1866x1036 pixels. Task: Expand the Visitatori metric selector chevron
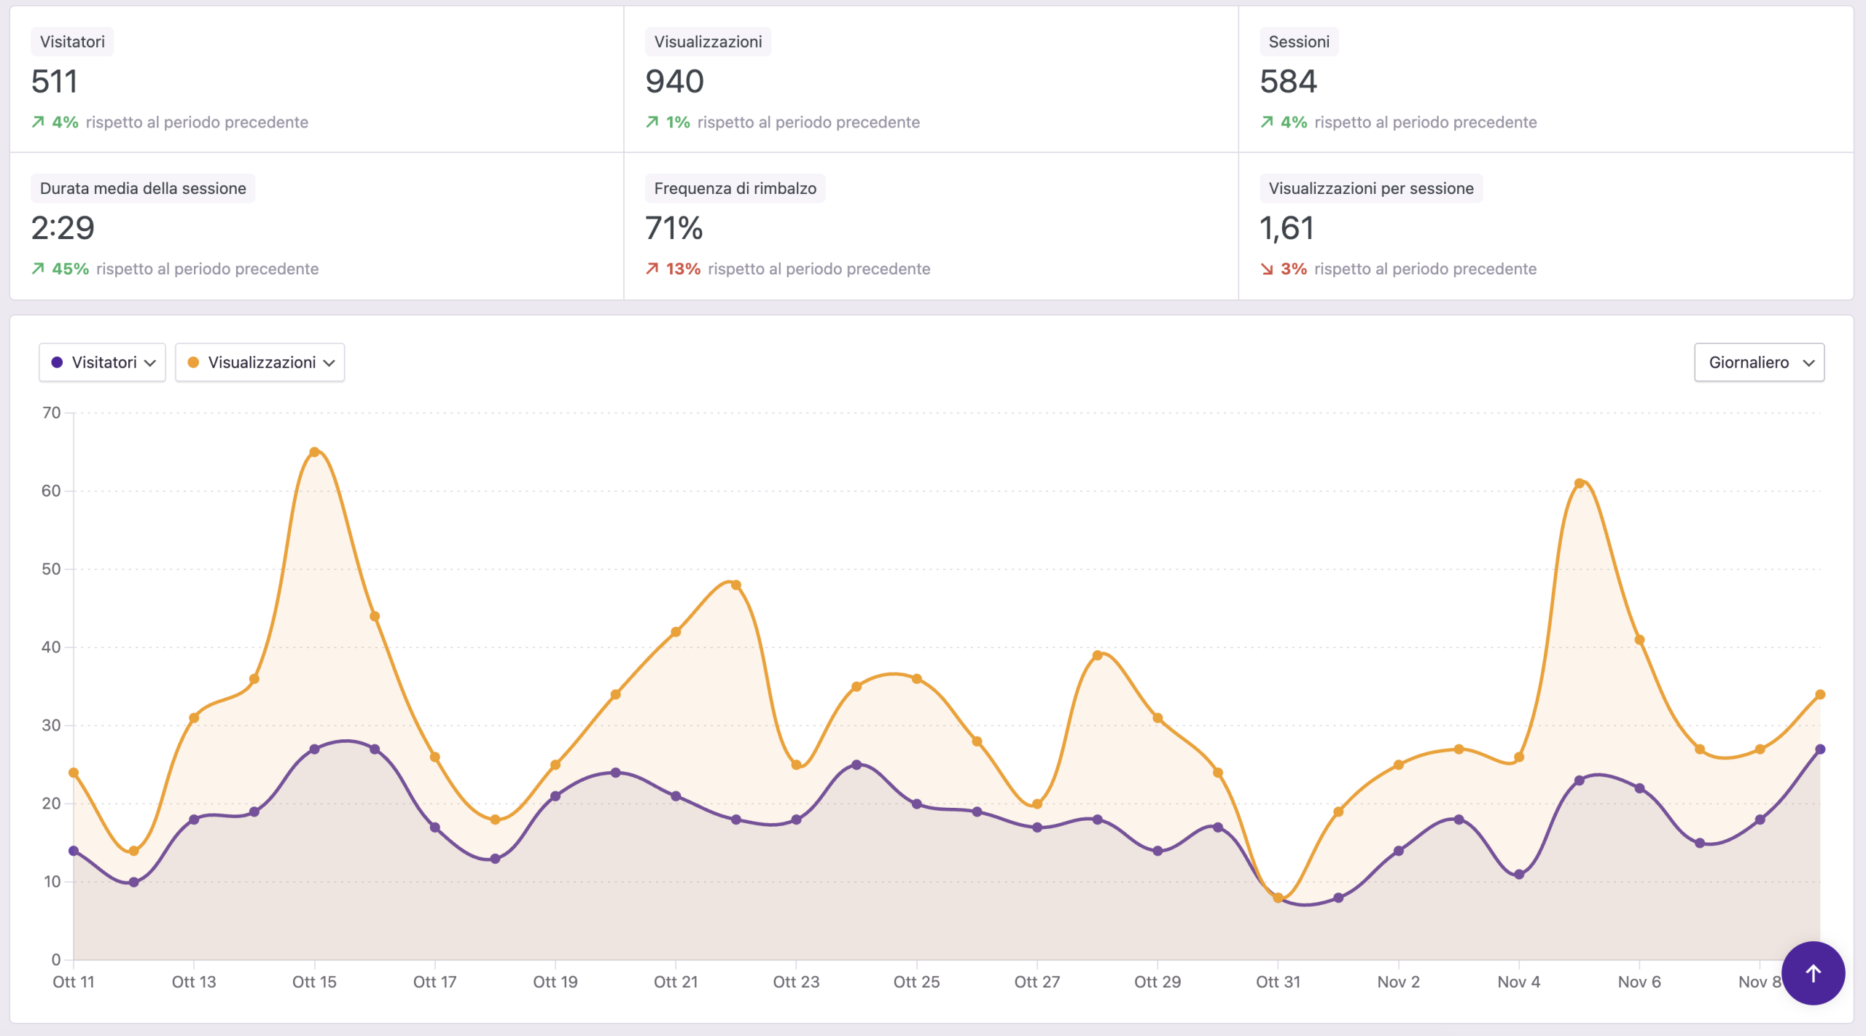pyautogui.click(x=152, y=362)
